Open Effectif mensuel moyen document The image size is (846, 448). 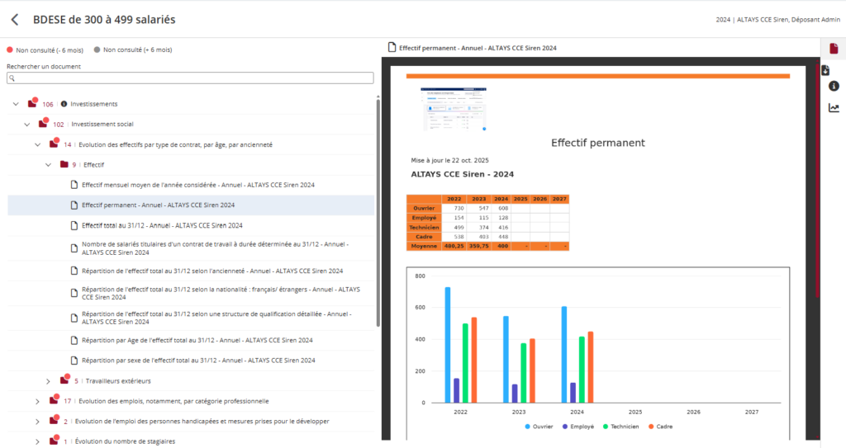point(197,185)
